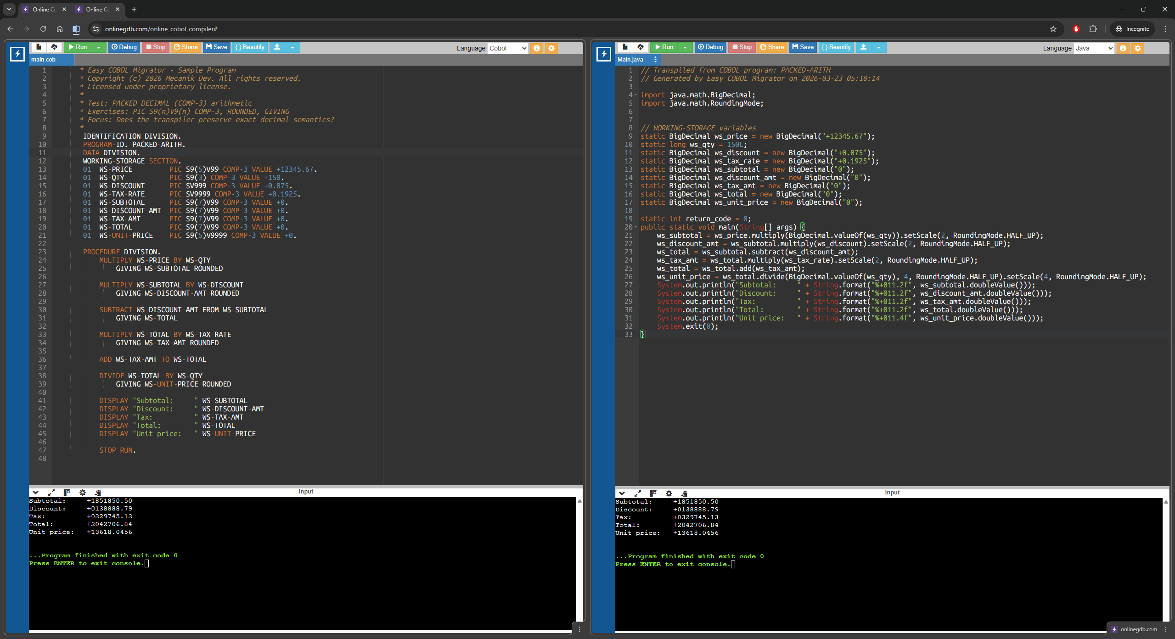The height and width of the screenshot is (639, 1175).
Task: Switch to the first Online Compiler browser tab
Action: pos(45,9)
